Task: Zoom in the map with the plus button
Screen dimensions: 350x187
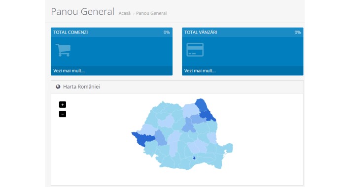Action: (x=63, y=104)
